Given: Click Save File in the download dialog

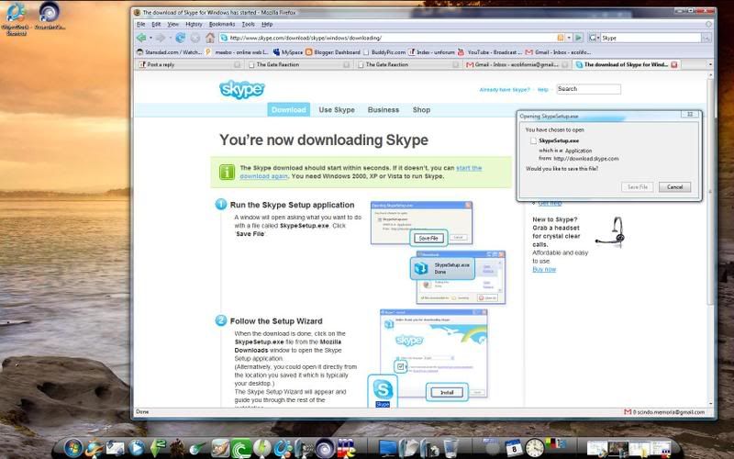Looking at the screenshot, I should click(638, 187).
